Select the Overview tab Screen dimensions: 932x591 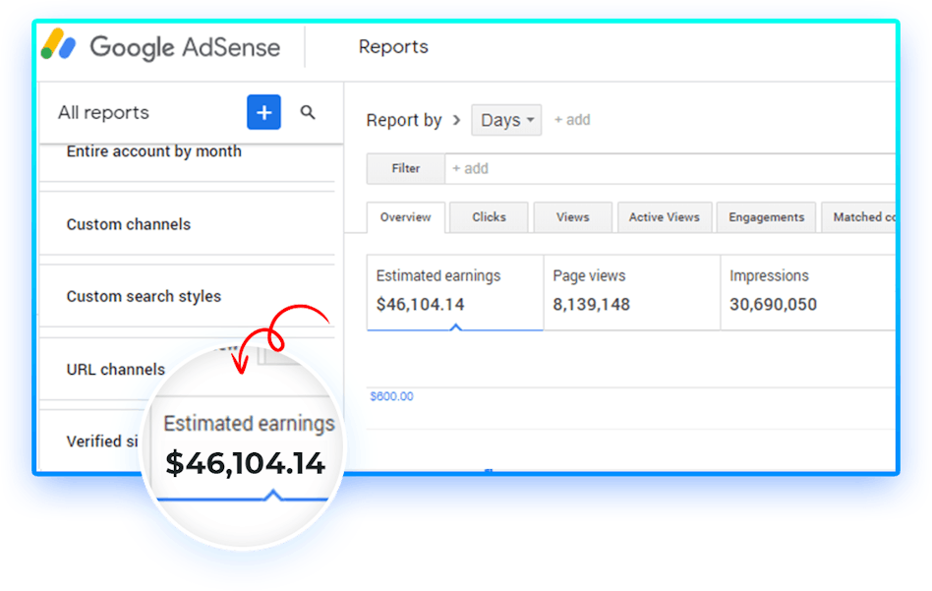(405, 217)
